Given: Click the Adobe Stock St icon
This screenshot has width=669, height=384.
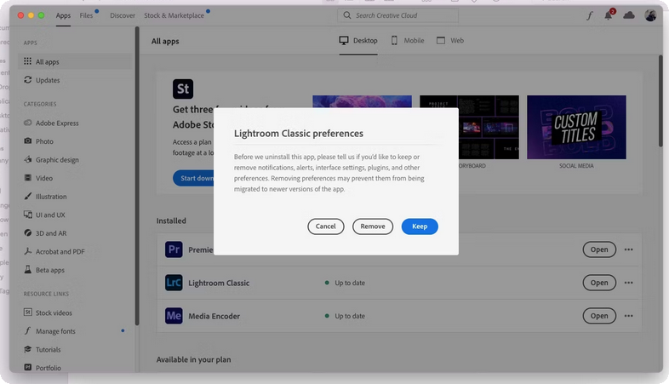Looking at the screenshot, I should 182,89.
